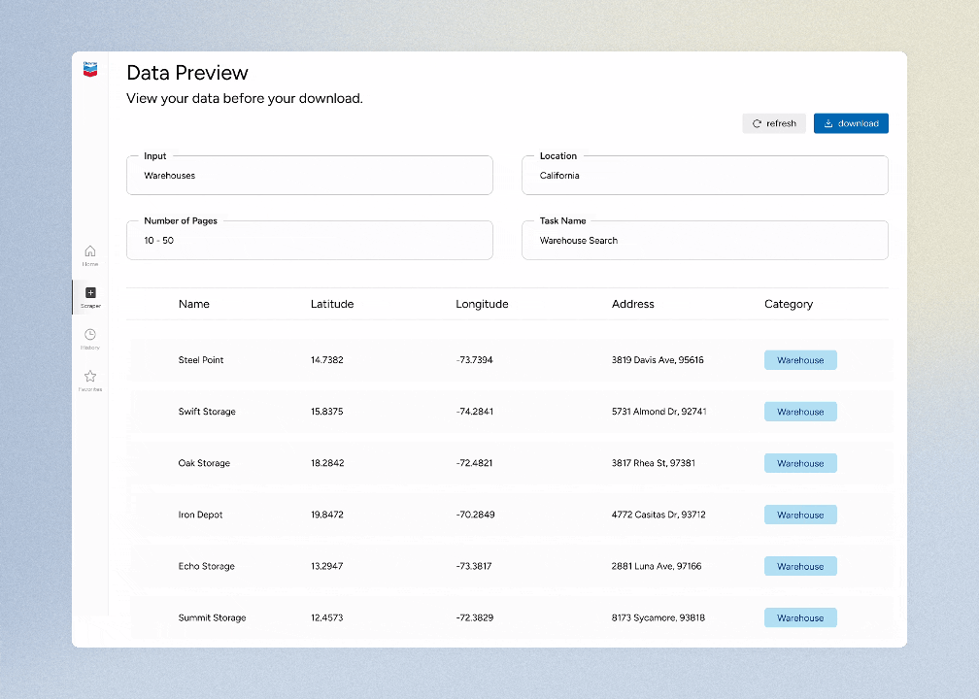Select the Echo Storage name cell

pos(207,566)
